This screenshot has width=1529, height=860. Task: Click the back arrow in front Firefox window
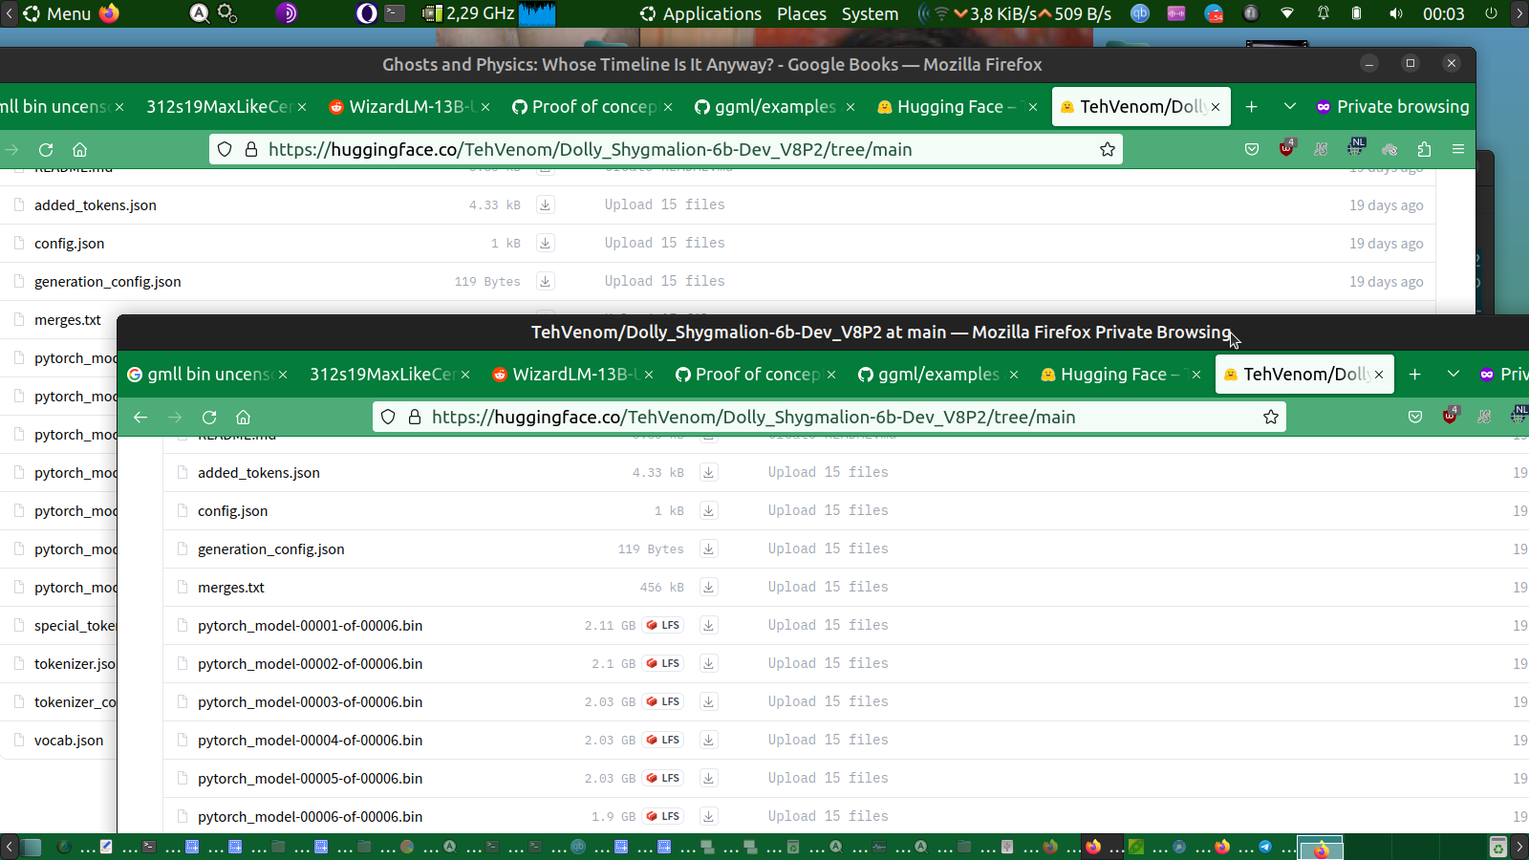[140, 417]
